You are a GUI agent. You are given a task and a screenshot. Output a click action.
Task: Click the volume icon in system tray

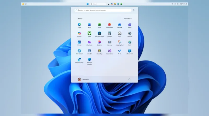(x=175, y=4)
